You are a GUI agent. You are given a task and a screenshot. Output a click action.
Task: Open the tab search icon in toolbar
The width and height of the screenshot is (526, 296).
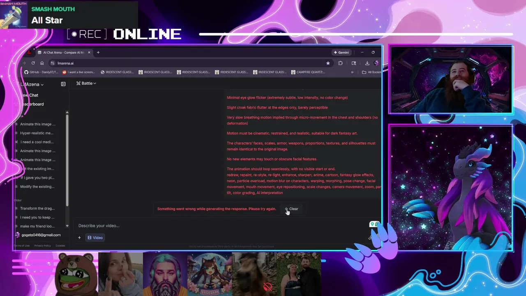click(x=354, y=63)
